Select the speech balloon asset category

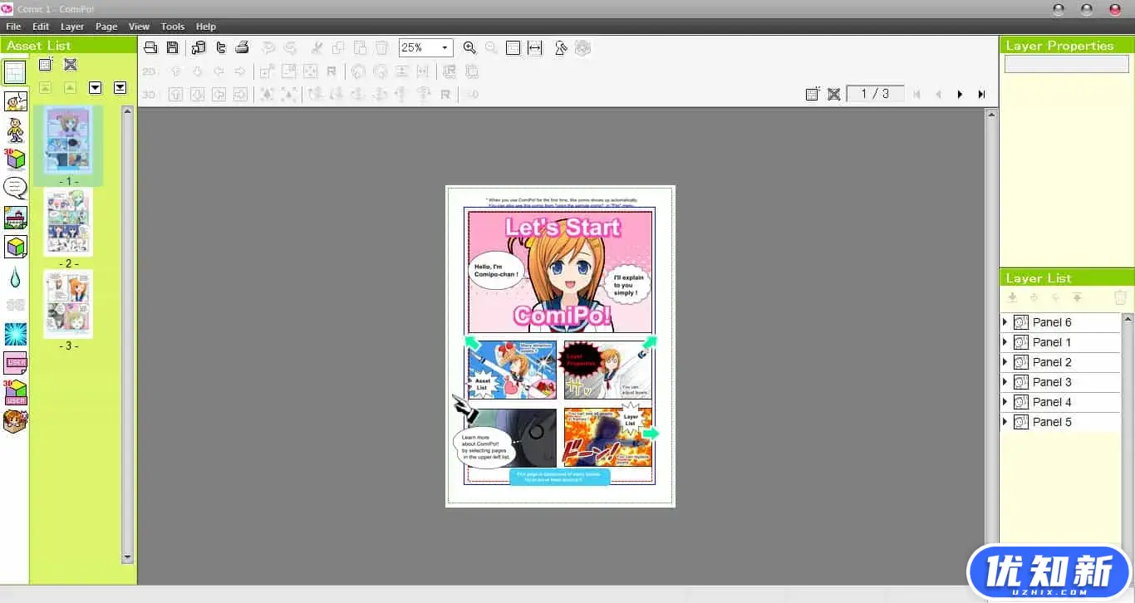[x=15, y=188]
